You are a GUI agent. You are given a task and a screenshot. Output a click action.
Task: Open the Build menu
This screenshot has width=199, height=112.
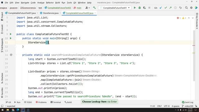58,2
